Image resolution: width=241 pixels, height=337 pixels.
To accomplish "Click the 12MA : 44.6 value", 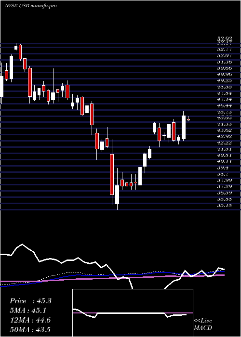I will coord(30,320).
